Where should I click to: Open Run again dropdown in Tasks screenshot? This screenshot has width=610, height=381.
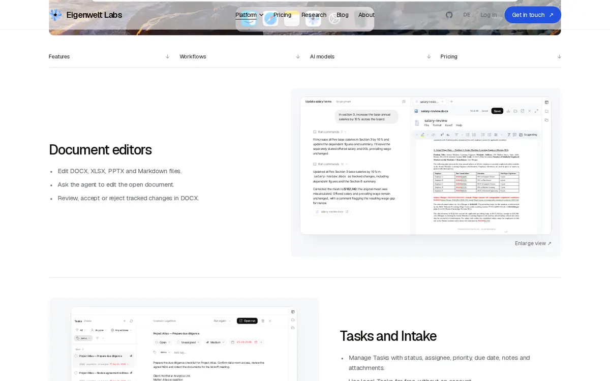coord(222,321)
